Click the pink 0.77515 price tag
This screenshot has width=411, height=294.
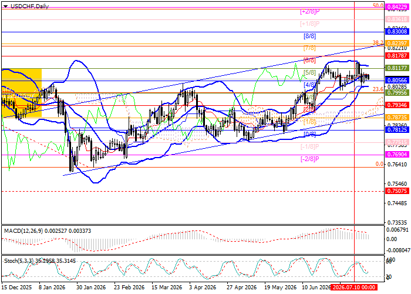point(397,142)
